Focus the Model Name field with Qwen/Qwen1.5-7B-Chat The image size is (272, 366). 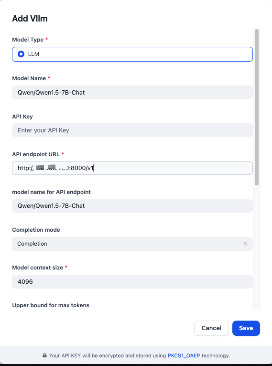click(x=132, y=92)
